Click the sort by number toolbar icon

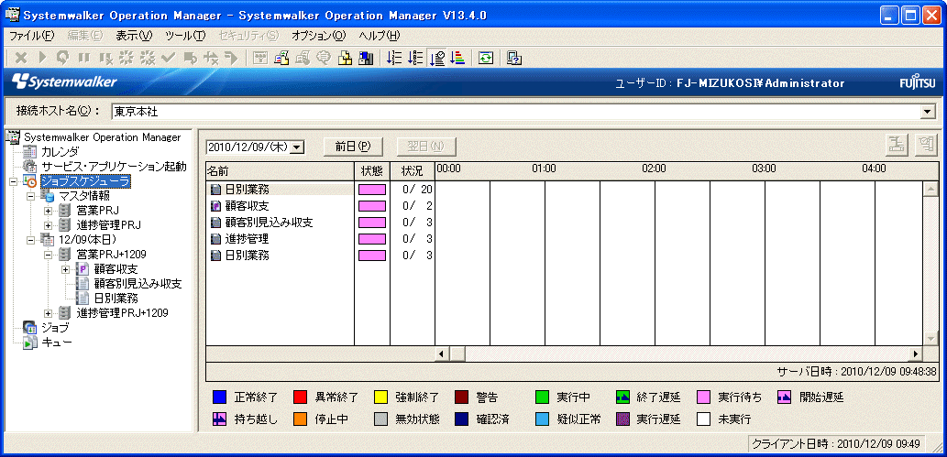(394, 58)
